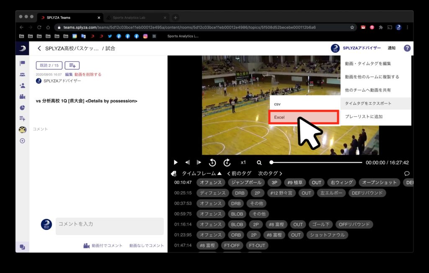Click 動画付でコメント
The height and width of the screenshot is (273, 429).
click(x=103, y=246)
